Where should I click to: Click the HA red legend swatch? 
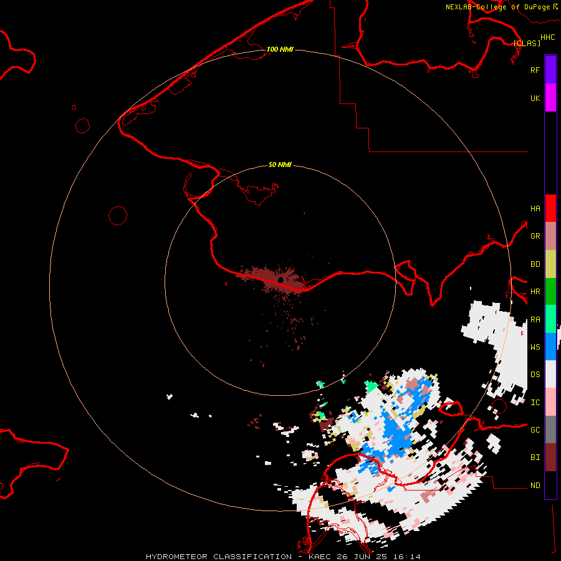(550, 208)
